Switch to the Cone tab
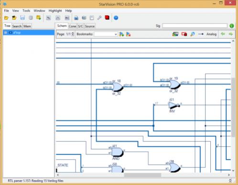 72,26
